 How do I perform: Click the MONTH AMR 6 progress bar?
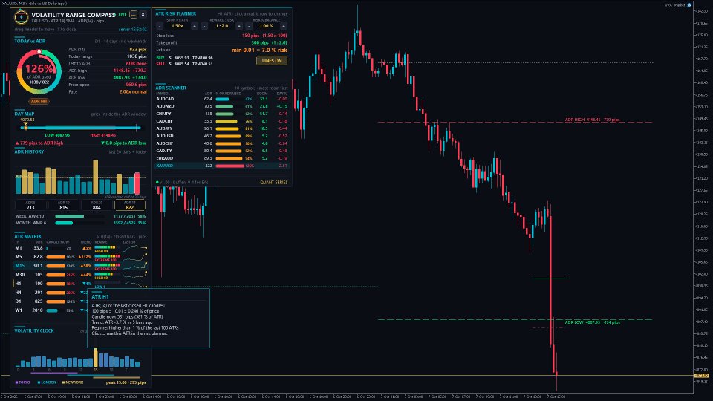click(x=80, y=223)
